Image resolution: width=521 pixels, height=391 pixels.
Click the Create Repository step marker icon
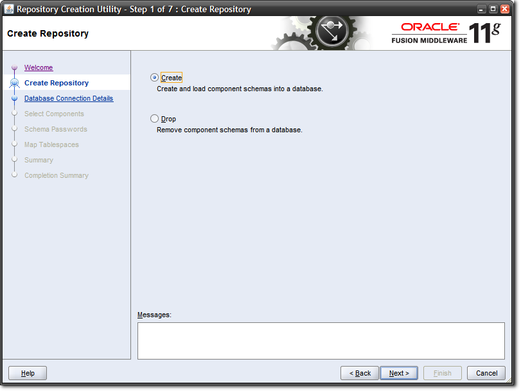coord(14,83)
